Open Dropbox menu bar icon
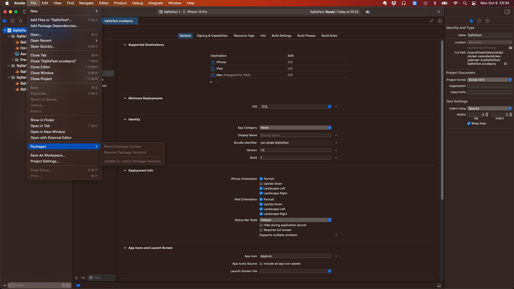This screenshot has width=514, height=289. click(394, 3)
